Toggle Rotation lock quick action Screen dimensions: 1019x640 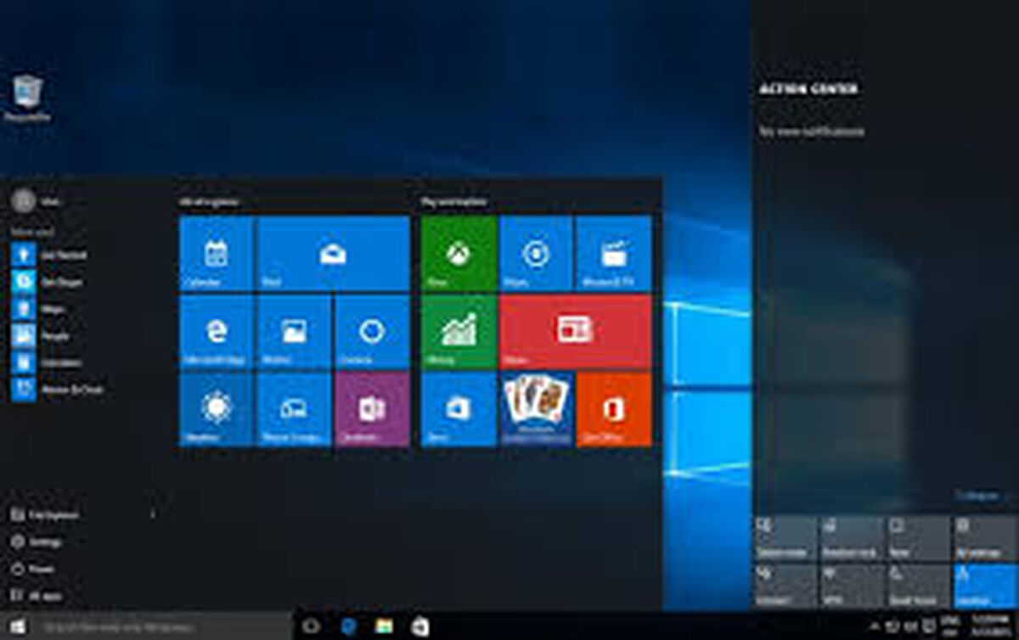(851, 537)
